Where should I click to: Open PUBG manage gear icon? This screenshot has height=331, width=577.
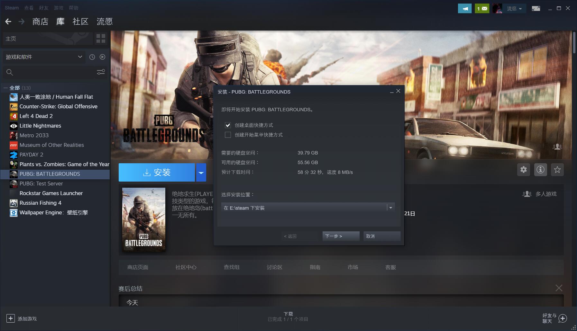(x=524, y=170)
